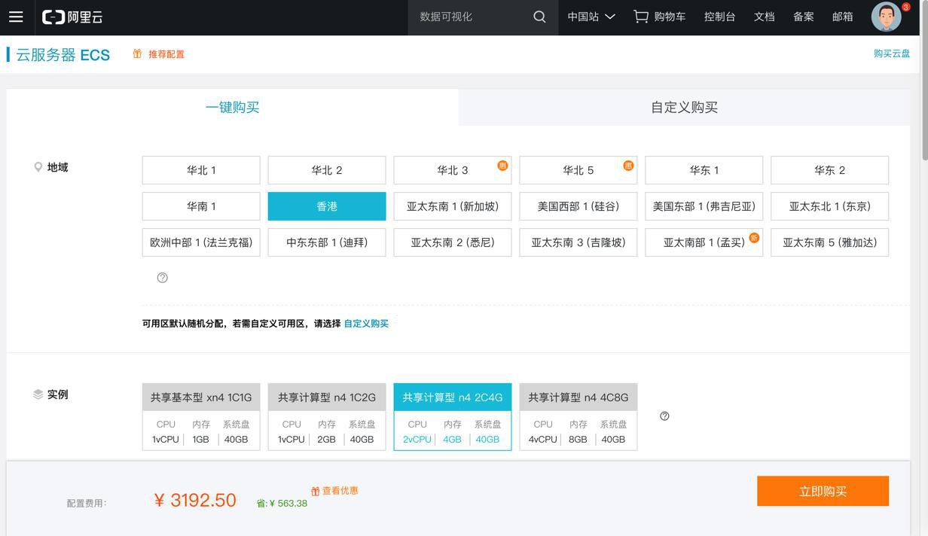This screenshot has width=928, height=536.
Task: Open the 自定义购买 link in the notice
Action: (x=366, y=324)
